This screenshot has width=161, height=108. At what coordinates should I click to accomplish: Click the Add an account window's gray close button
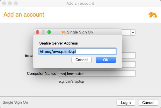pos(4,3)
